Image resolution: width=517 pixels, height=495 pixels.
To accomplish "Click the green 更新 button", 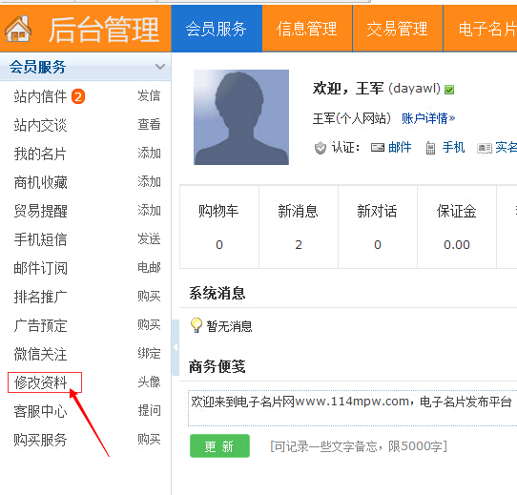I will tap(219, 445).
